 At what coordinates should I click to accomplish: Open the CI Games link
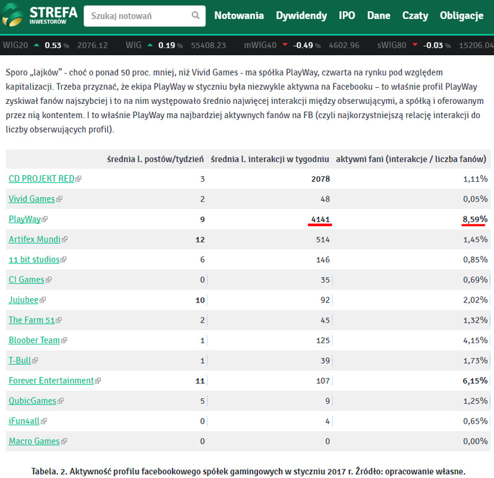point(27,280)
